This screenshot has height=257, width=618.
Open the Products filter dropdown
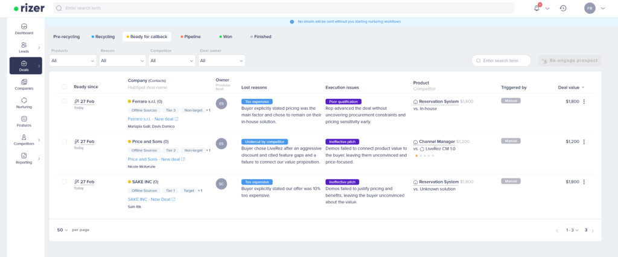(73, 60)
